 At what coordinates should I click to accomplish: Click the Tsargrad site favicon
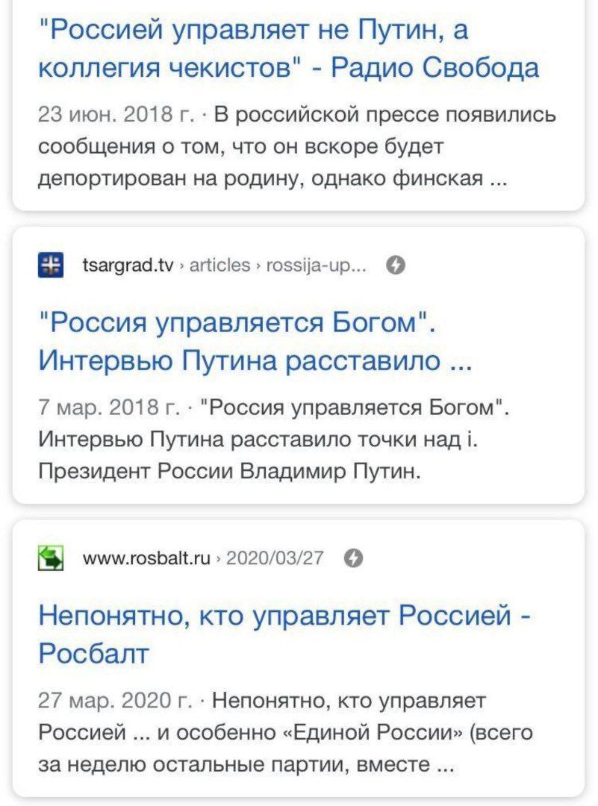tap(51, 265)
